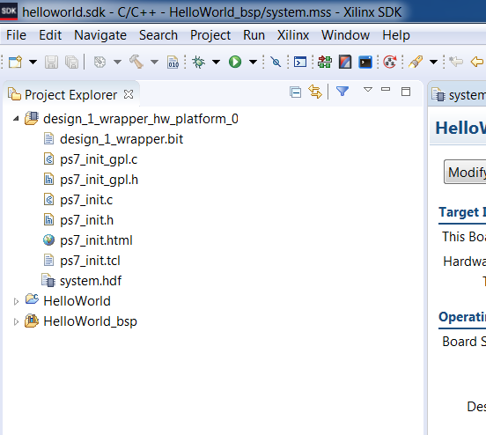
Task: Select system.hdf file
Action: [x=91, y=281]
